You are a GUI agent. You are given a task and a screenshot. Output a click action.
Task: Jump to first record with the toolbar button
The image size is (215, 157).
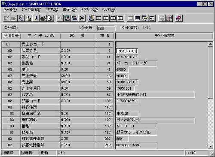click(x=98, y=18)
